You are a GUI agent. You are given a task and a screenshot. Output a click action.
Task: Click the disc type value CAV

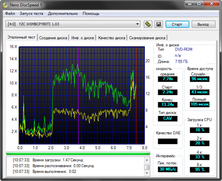coord(168,119)
